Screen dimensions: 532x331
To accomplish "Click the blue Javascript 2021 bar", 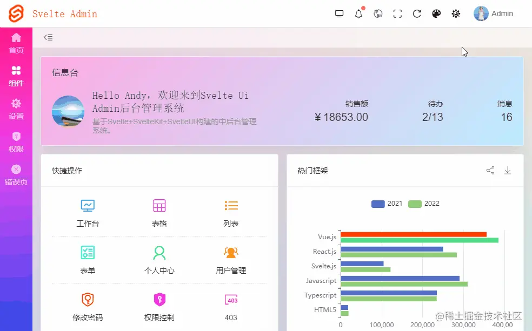I will [400, 278].
